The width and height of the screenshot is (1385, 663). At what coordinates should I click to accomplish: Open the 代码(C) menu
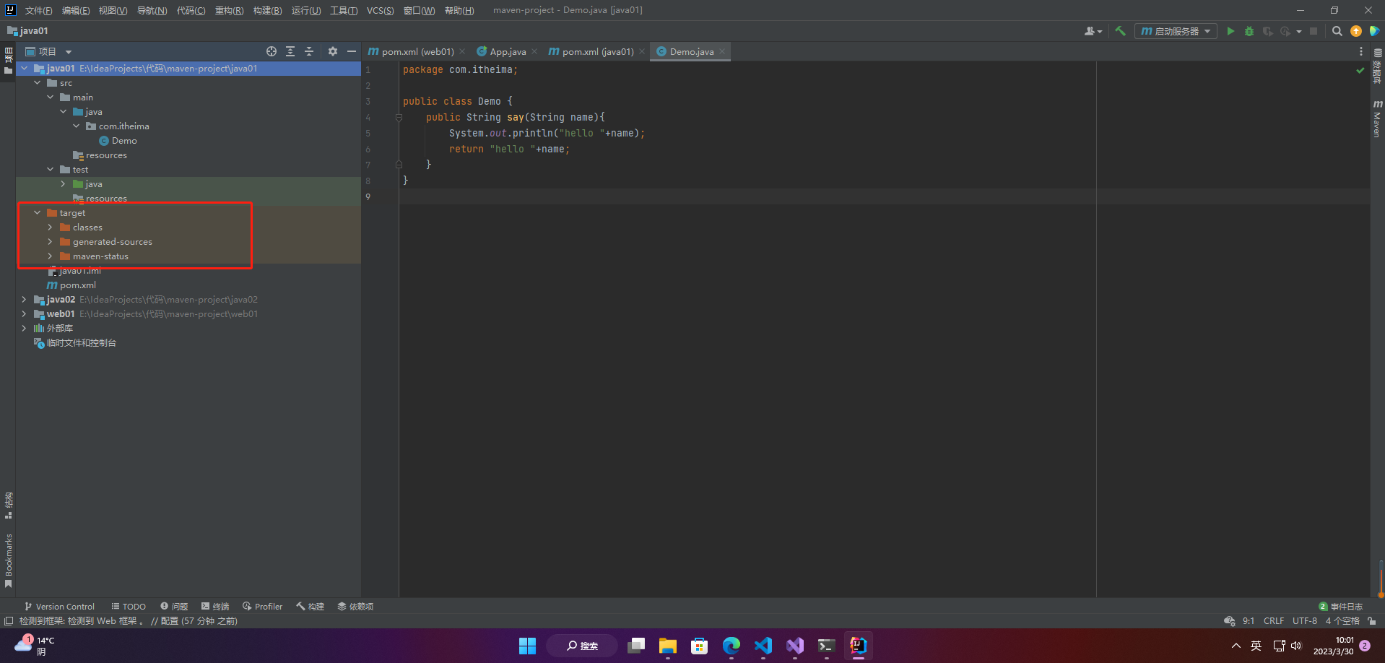pyautogui.click(x=191, y=10)
